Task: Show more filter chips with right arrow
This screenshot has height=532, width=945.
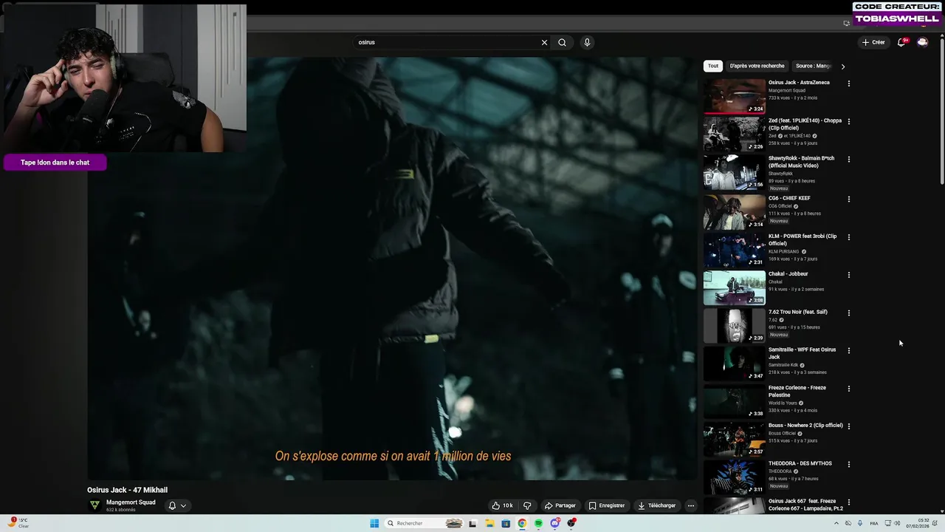Action: click(x=842, y=66)
